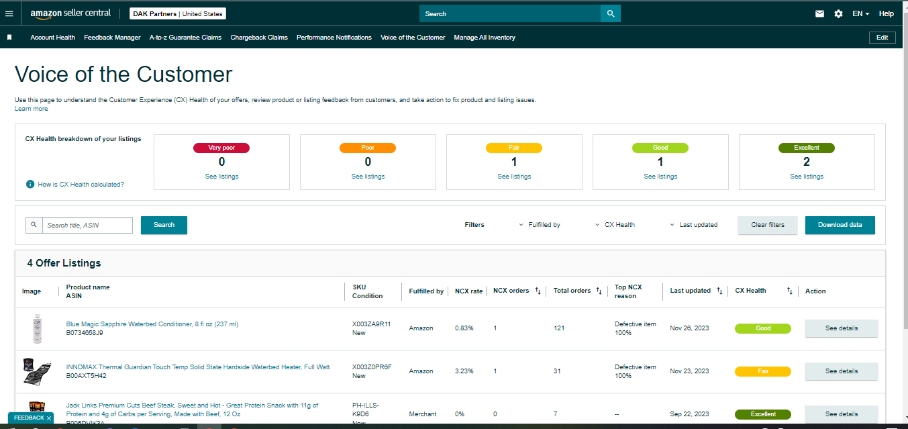
Task: Expand the CX Health filter
Action: point(615,225)
